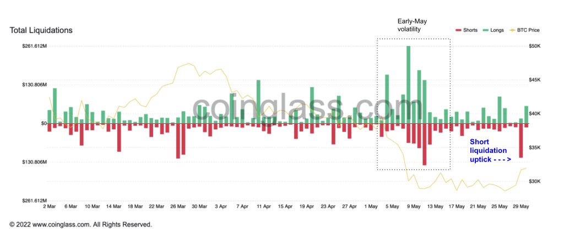Viewport: 564px width, 248px height.
Task: Select the Early-May volatility annotation text
Action: coord(412,25)
